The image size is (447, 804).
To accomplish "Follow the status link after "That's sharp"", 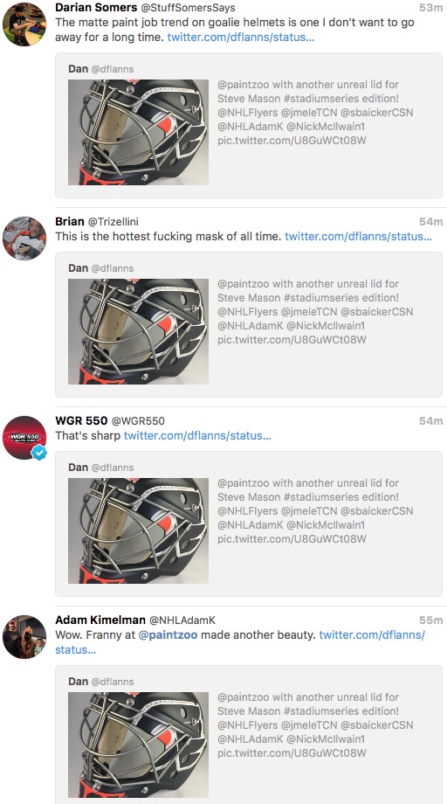I will click(x=197, y=436).
